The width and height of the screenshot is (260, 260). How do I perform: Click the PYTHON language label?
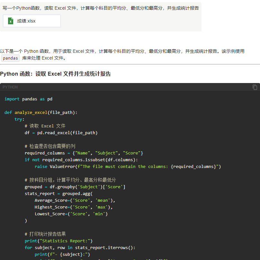[10, 87]
